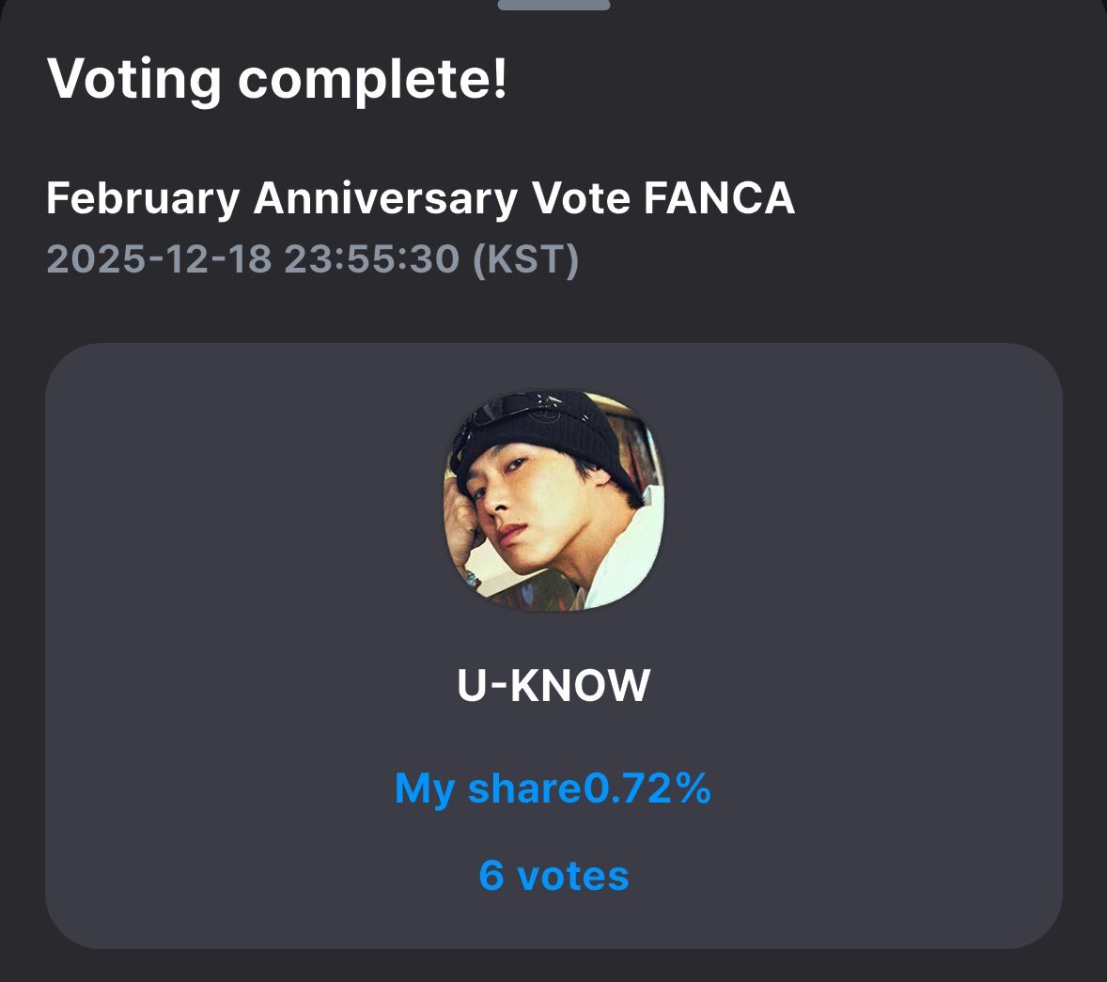Click the U-KNOW artist name

[553, 686]
